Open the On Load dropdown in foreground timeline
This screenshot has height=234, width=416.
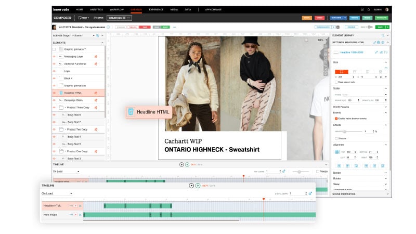click(x=57, y=193)
